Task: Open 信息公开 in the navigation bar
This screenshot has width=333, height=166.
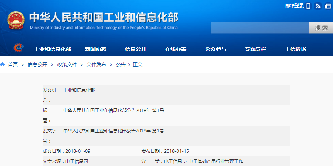Action: (136, 49)
